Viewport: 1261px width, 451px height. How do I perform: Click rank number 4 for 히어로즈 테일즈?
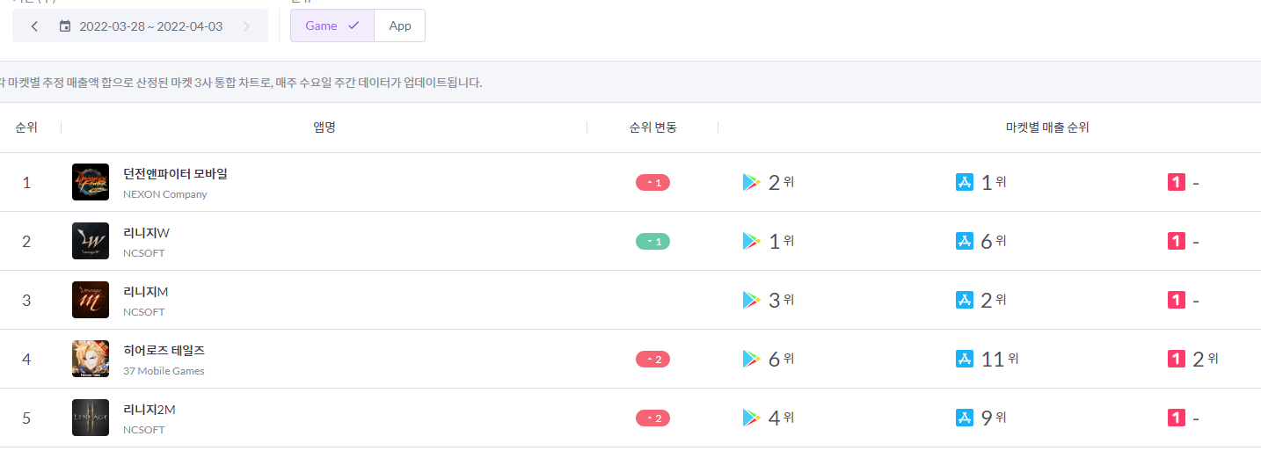26,359
